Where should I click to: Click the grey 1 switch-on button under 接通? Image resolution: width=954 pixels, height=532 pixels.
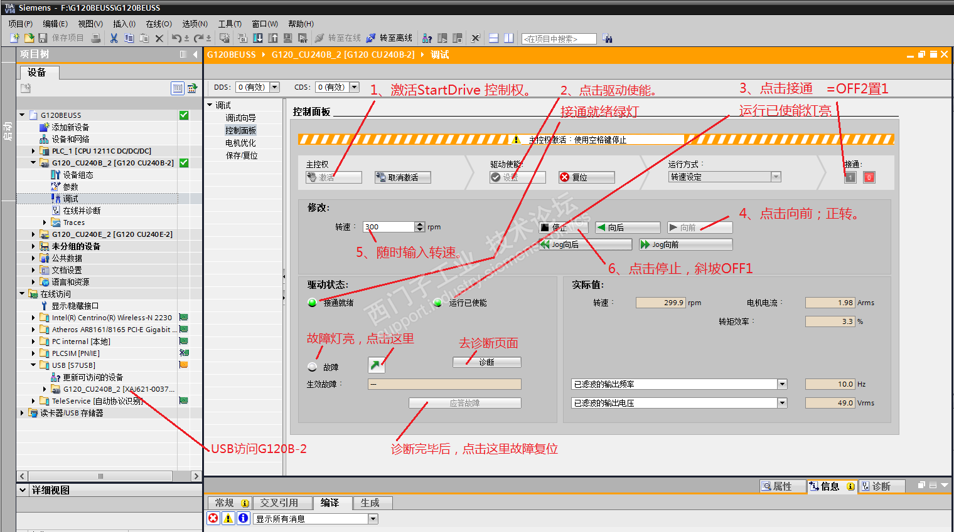[x=850, y=177]
